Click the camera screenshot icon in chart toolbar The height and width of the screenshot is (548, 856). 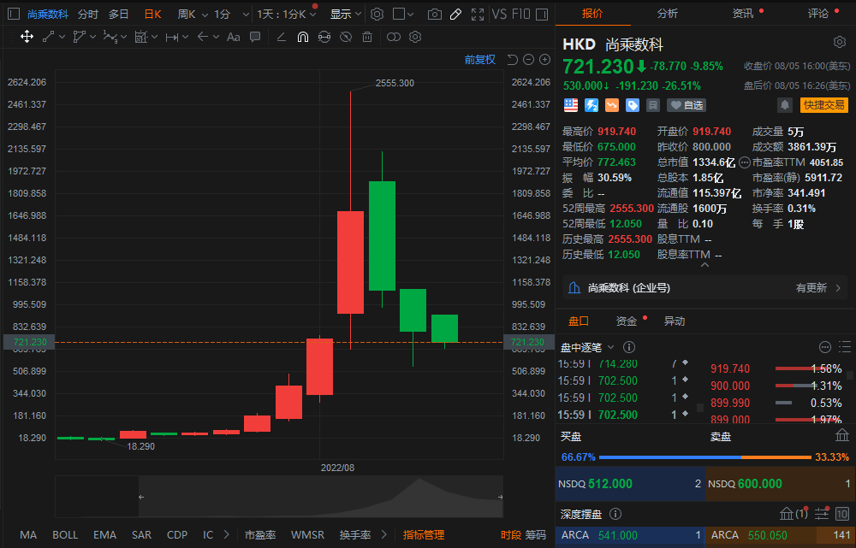(x=435, y=15)
